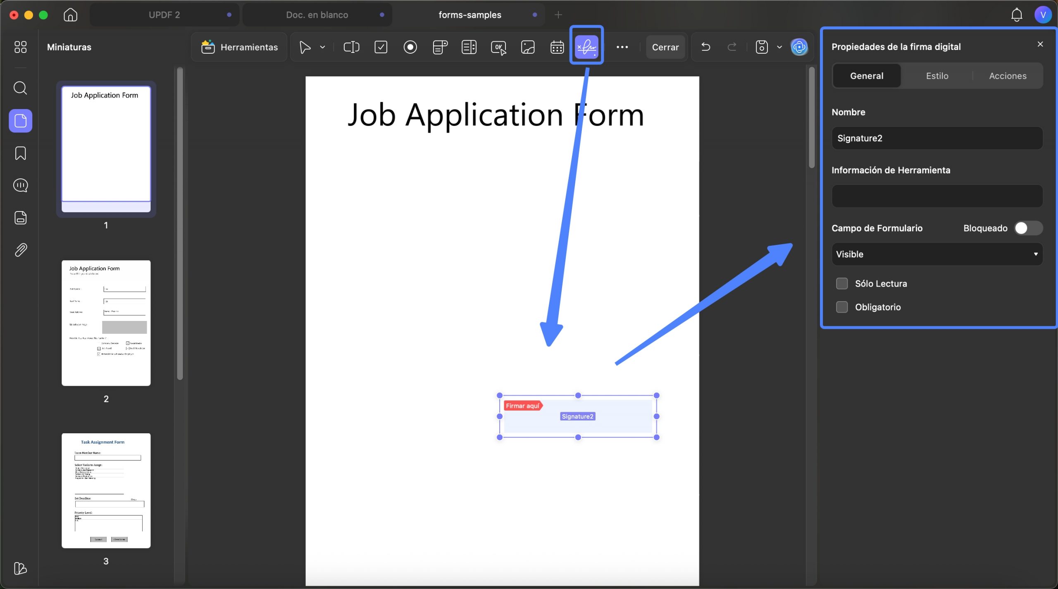Open the more options ellipsis
1058x589 pixels.
[622, 47]
